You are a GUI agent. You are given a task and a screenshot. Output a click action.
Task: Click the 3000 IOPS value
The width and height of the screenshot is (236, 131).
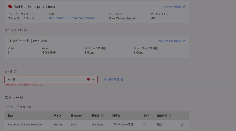[74, 124]
